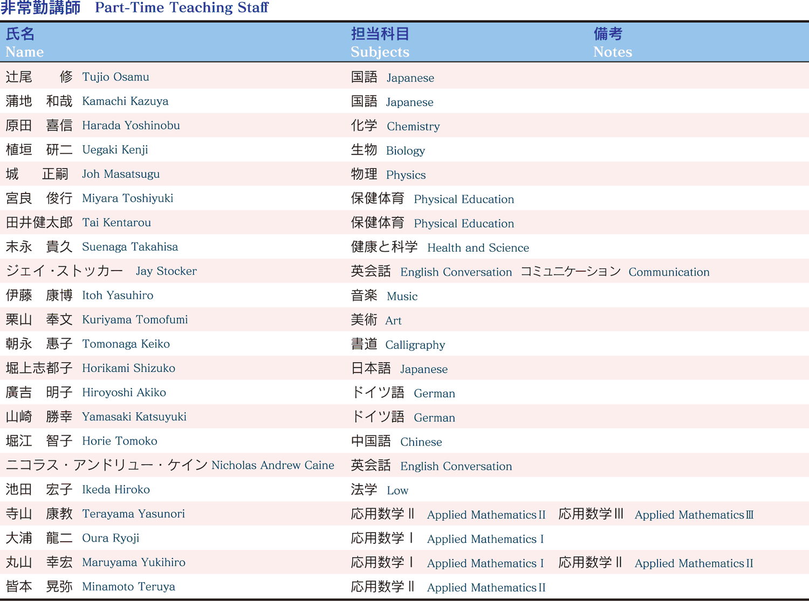
Task: Select the name 'Suenaga Takahisa'
Action: [x=130, y=246]
